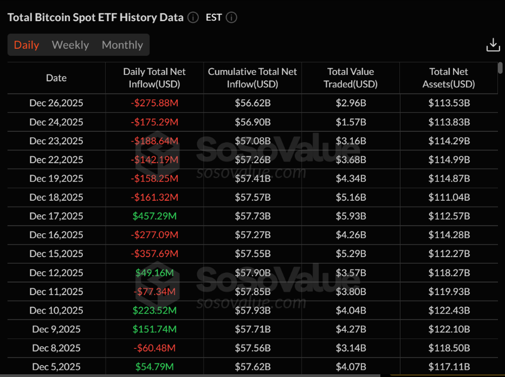Open the Monthly tab
The height and width of the screenshot is (377, 505).
[122, 45]
